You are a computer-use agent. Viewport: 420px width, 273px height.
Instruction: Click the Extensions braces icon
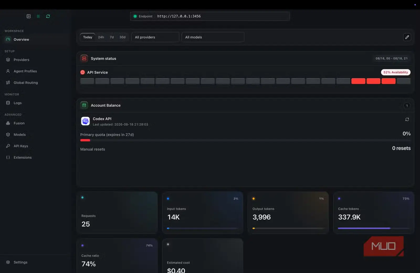pos(8,157)
